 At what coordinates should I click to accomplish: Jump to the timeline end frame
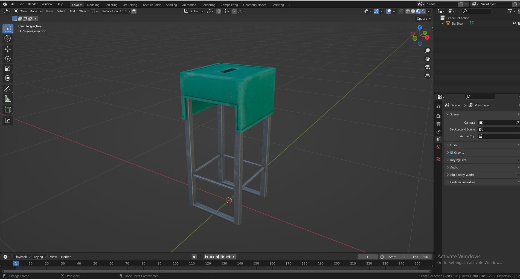pyautogui.click(x=234, y=257)
